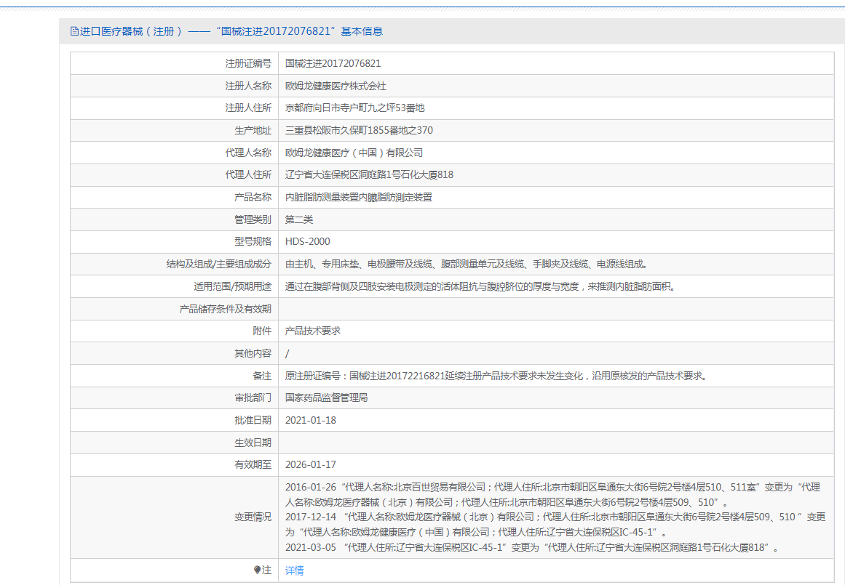Click the 产品技术要求 attachment text
The image size is (845, 585).
click(x=313, y=331)
